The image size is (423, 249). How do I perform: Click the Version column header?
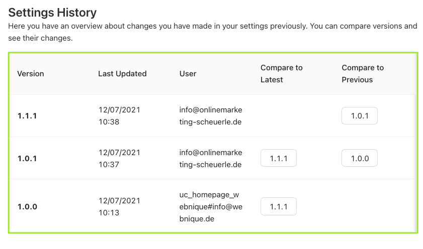click(x=31, y=74)
